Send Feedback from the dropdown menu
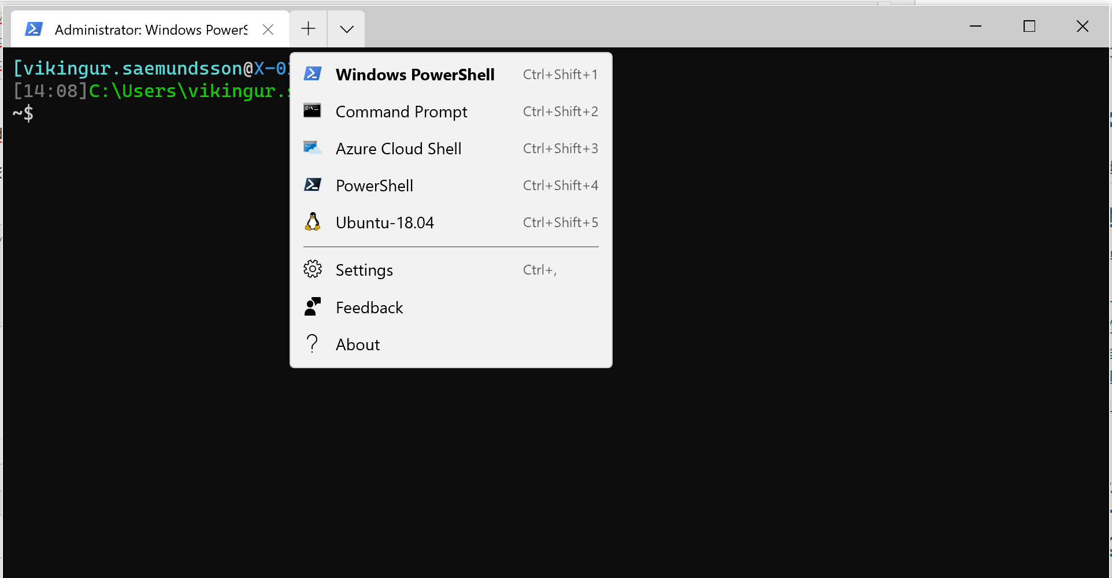The image size is (1112, 578). pyautogui.click(x=369, y=307)
